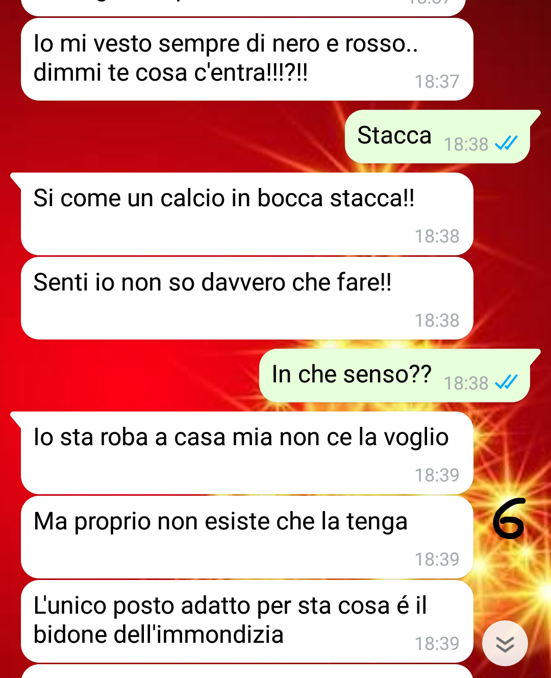The width and height of the screenshot is (551, 678).
Task: Tap the 18:39 timestamp under 'non ce la voglio'
Action: [437, 475]
